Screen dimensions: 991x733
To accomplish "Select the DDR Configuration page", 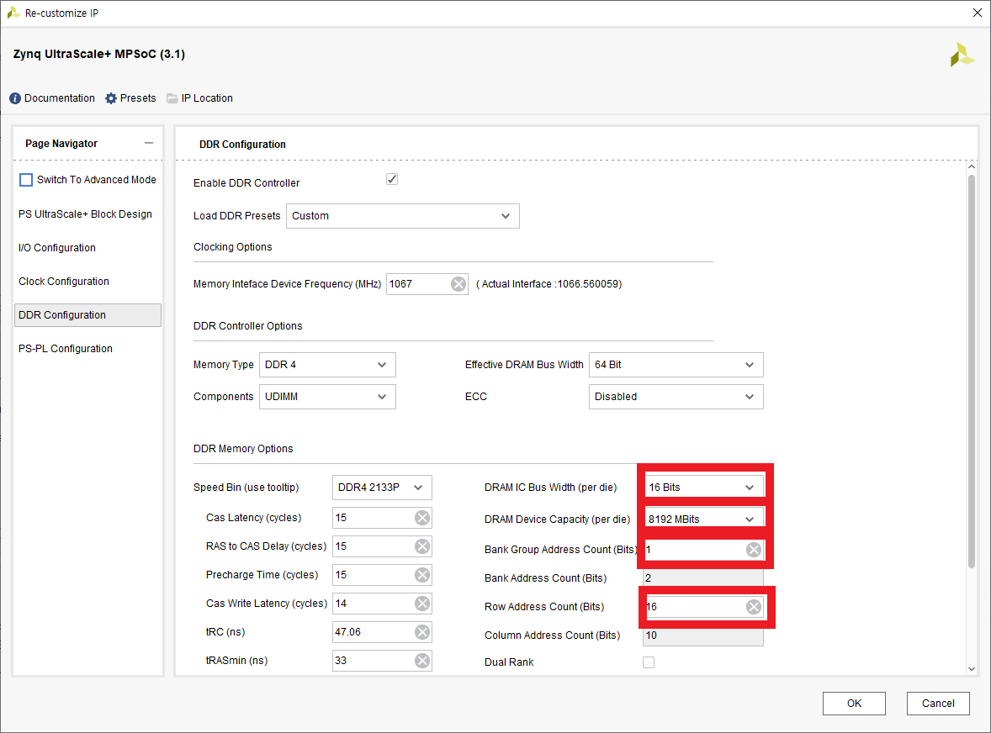I will click(x=87, y=315).
